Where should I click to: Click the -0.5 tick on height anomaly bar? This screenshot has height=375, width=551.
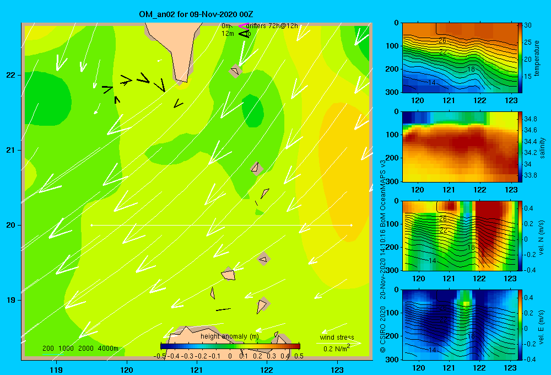point(160,356)
